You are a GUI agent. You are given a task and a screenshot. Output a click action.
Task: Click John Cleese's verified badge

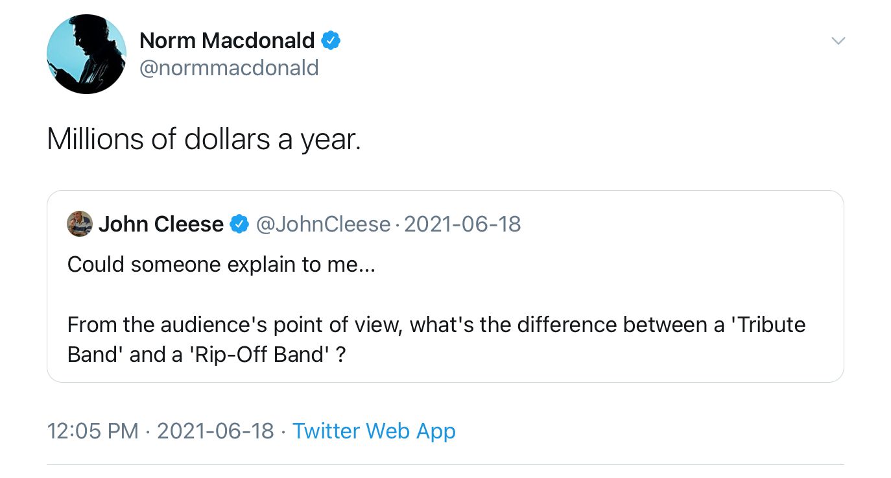click(240, 224)
